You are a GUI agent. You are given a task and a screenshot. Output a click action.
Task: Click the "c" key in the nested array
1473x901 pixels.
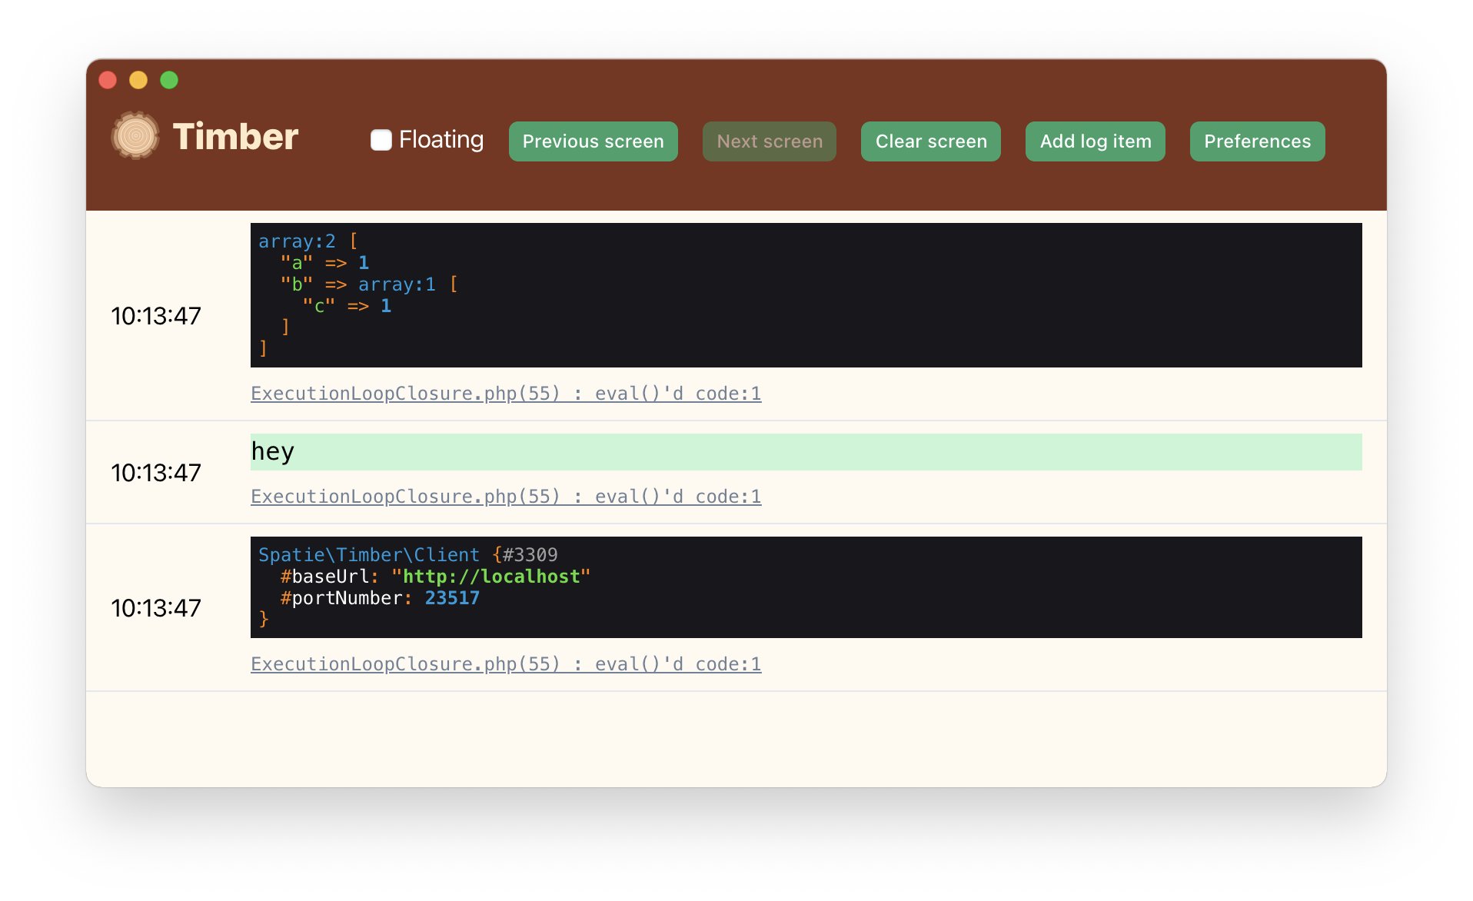(319, 306)
